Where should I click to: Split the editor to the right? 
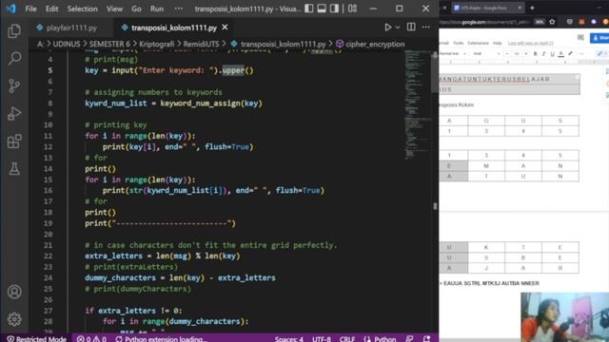[411, 28]
